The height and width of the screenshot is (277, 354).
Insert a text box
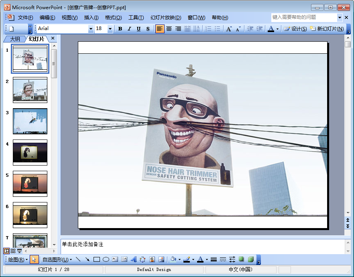point(115,259)
